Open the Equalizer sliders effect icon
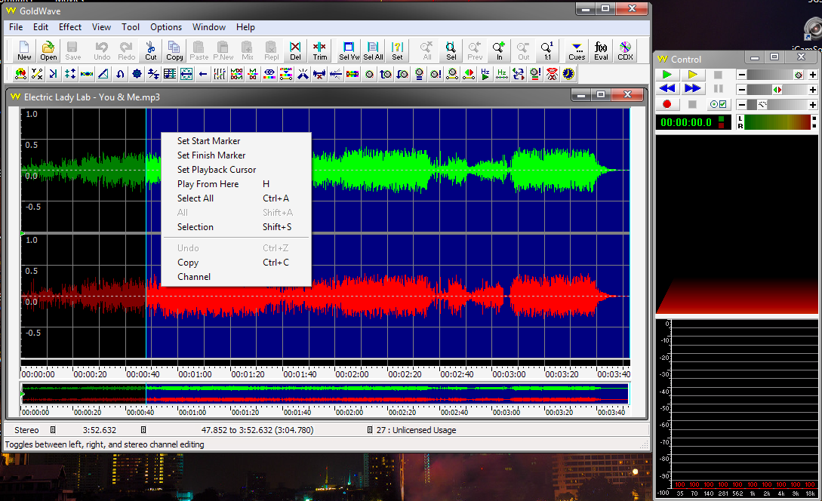Image resolution: width=822 pixels, height=501 pixels. point(220,74)
